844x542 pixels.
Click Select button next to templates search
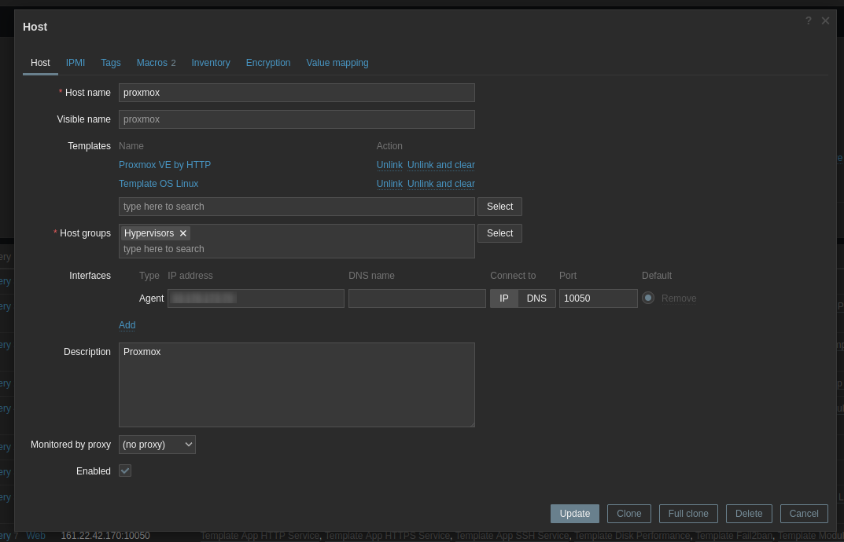coord(499,207)
